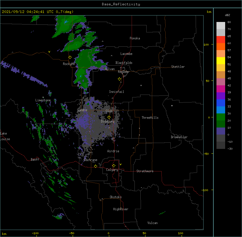Click the RockyMH label
Viewport: 242px width, 237px height.
(x=69, y=64)
